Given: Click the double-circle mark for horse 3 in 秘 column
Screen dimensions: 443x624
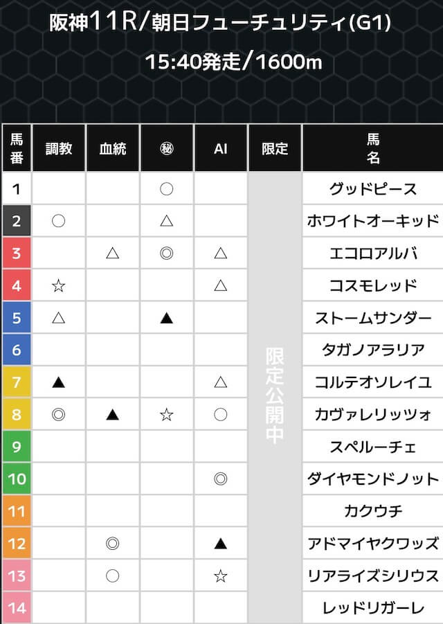Looking at the screenshot, I should coord(166,253).
